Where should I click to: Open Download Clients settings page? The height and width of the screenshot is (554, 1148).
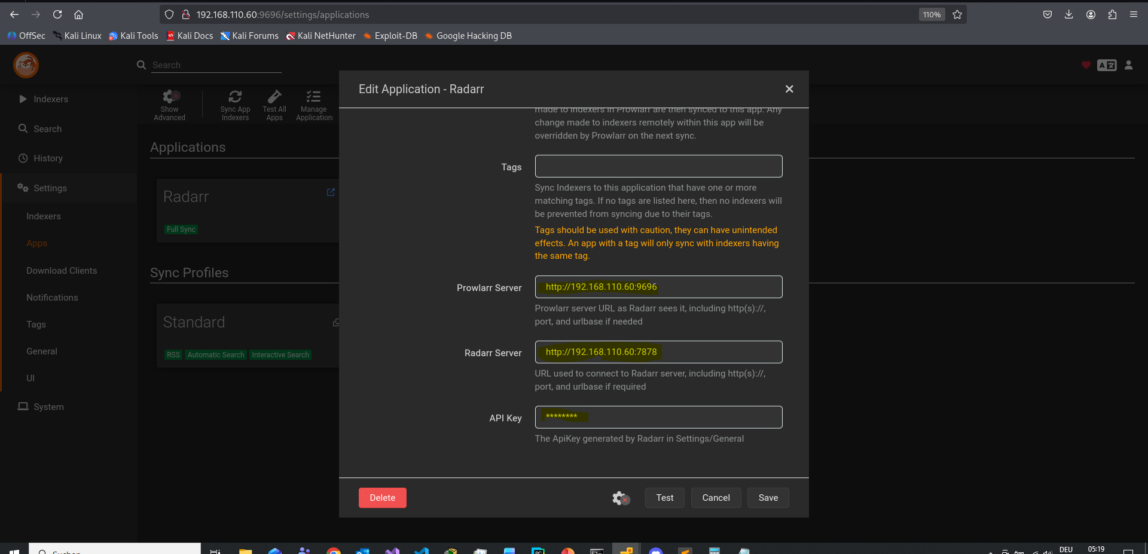click(62, 271)
